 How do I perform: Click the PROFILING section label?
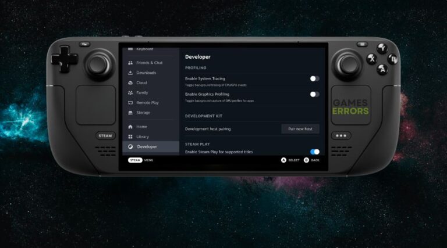(196, 68)
